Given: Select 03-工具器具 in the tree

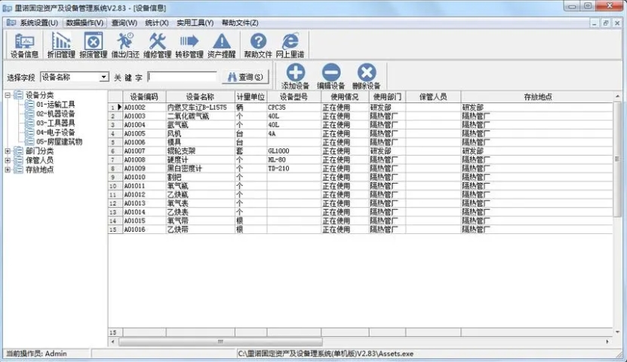Looking at the screenshot, I should pyautogui.click(x=56, y=123).
